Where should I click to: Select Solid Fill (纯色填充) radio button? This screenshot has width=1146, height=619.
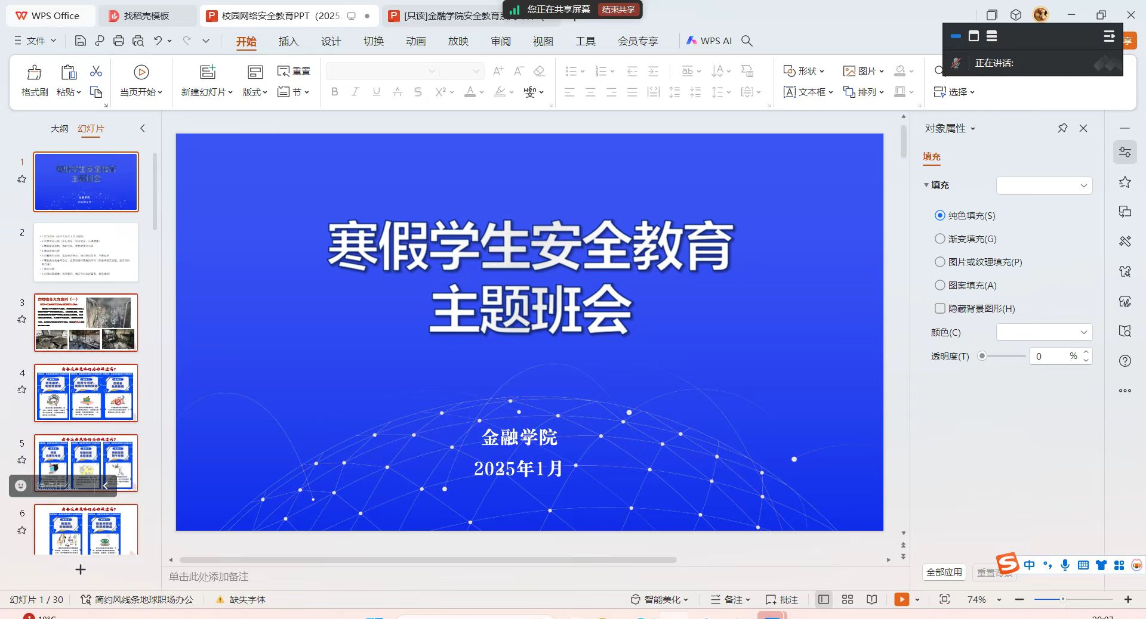(940, 215)
